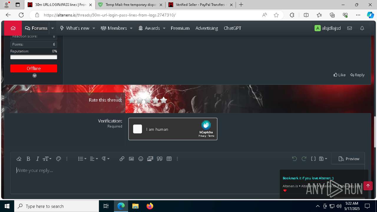Click the browser address bar URL

coord(110,15)
